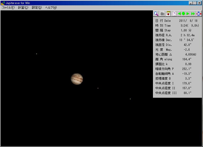Click the 中央点経度 II value 157.0°
This screenshot has height=147, width=203.
click(187, 88)
